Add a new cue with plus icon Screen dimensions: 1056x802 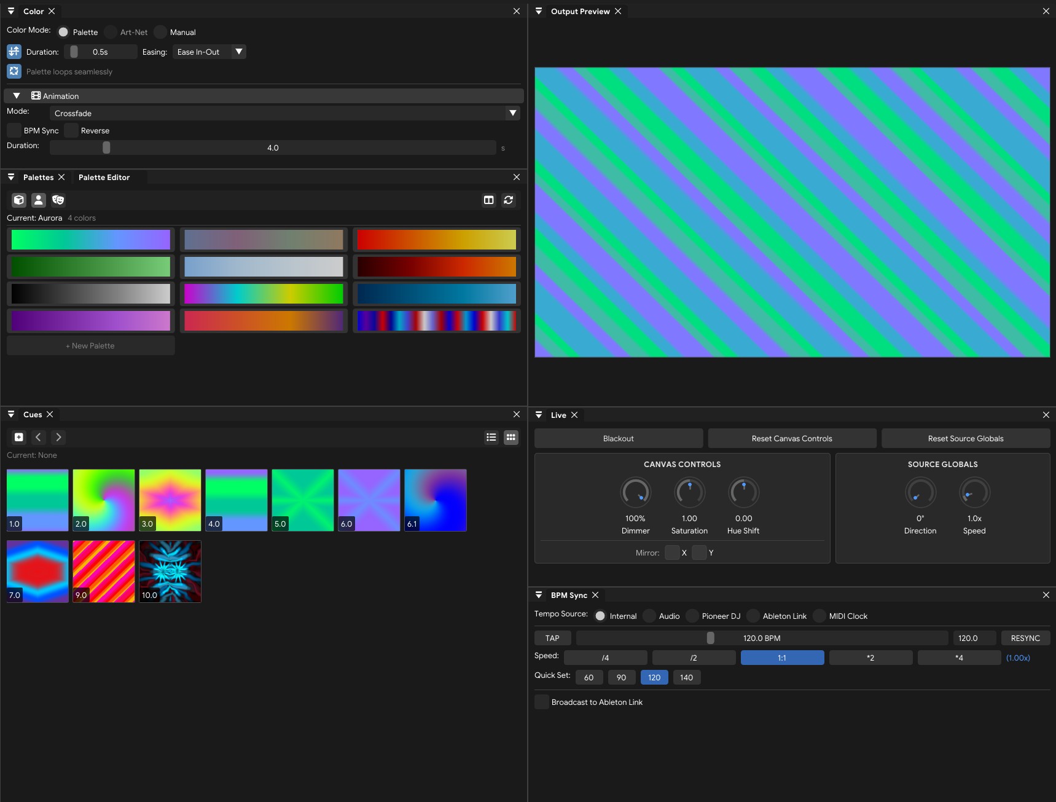click(x=19, y=437)
